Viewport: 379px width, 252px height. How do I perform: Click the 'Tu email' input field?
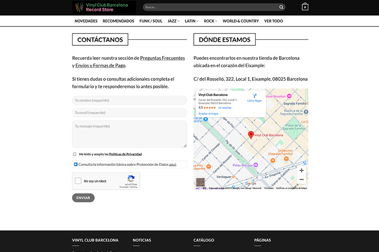tap(129, 113)
